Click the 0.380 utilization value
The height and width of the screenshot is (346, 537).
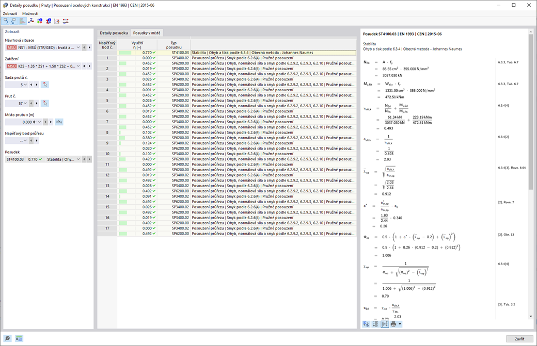147,138
